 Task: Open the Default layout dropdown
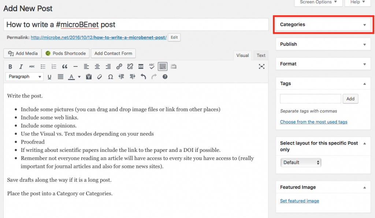pos(301,162)
